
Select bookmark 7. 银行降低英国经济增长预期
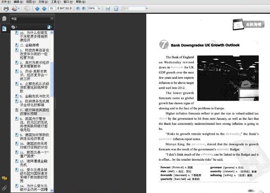click(35, 112)
